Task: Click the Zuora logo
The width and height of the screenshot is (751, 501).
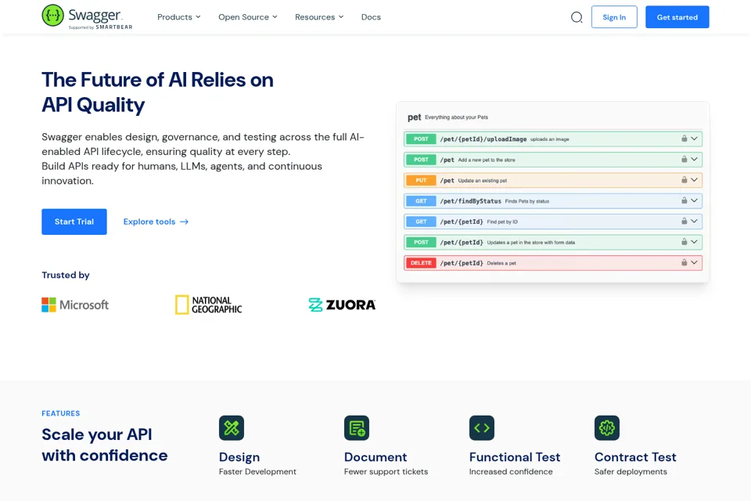Action: [342, 305]
